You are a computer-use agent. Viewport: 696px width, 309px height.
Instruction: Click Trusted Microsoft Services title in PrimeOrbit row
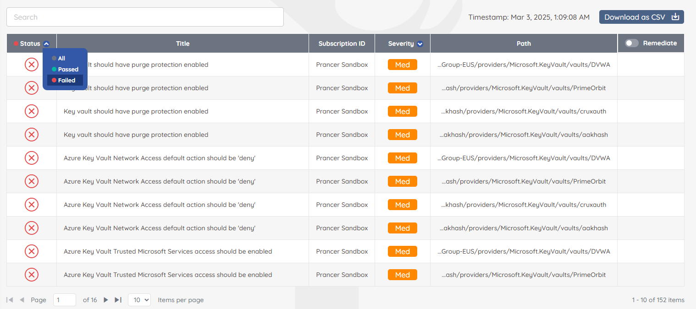[x=168, y=275]
